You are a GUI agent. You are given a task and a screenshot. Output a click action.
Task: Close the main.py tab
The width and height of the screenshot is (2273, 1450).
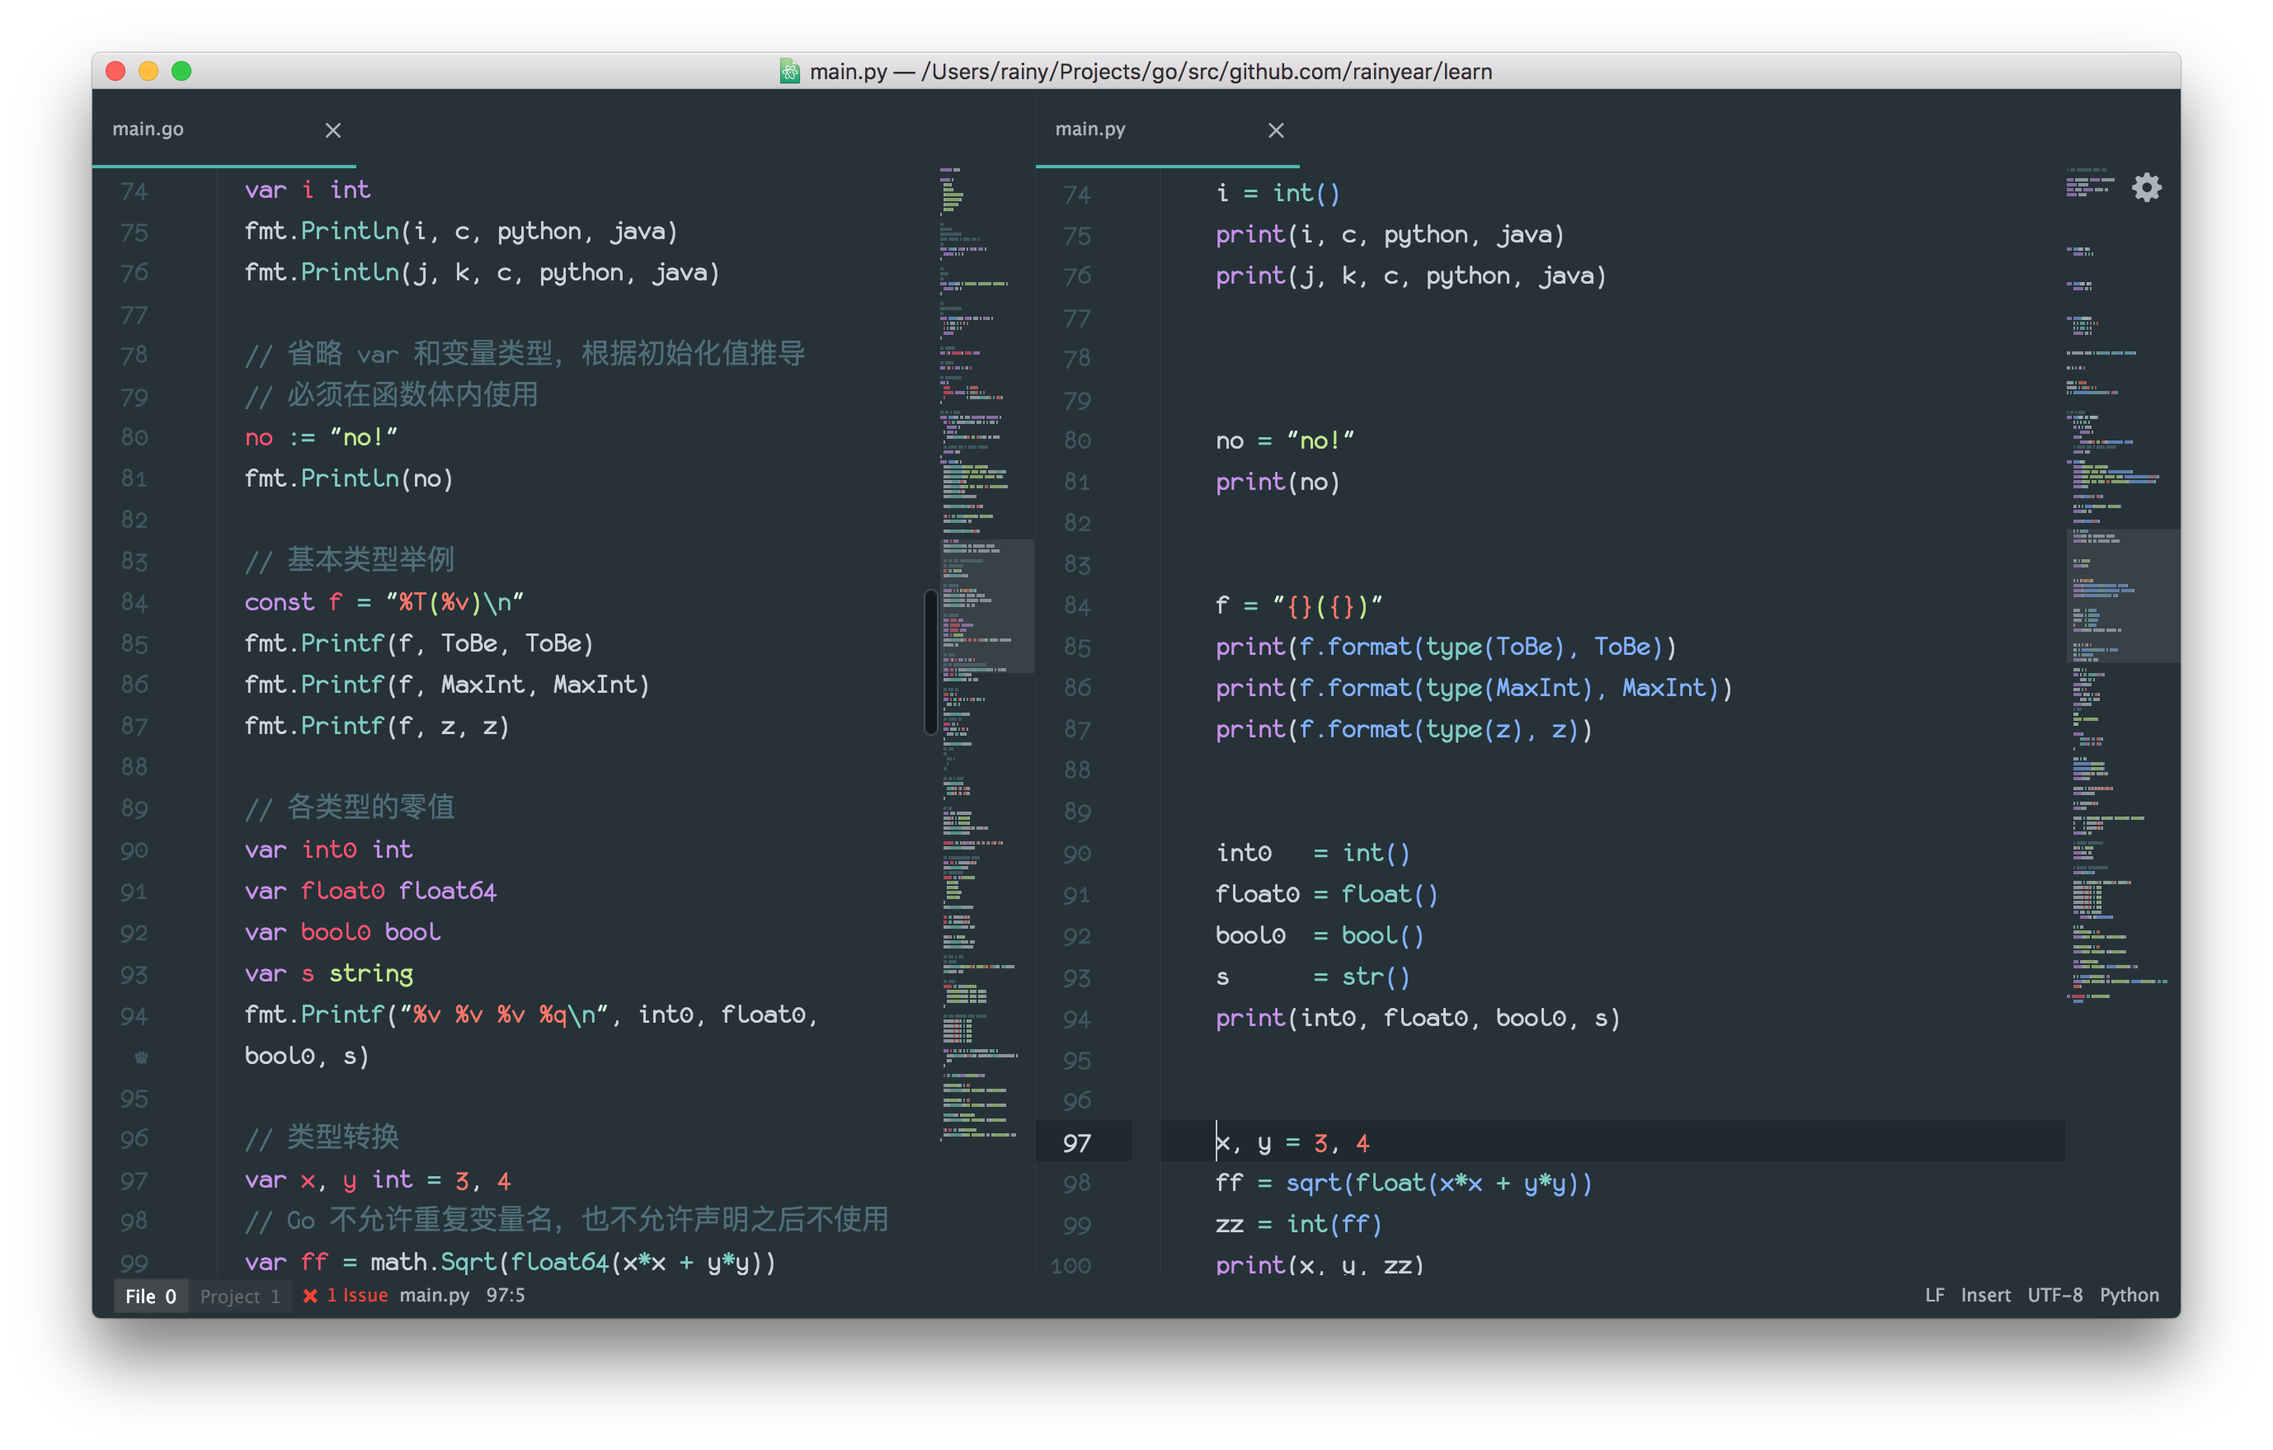click(1275, 130)
